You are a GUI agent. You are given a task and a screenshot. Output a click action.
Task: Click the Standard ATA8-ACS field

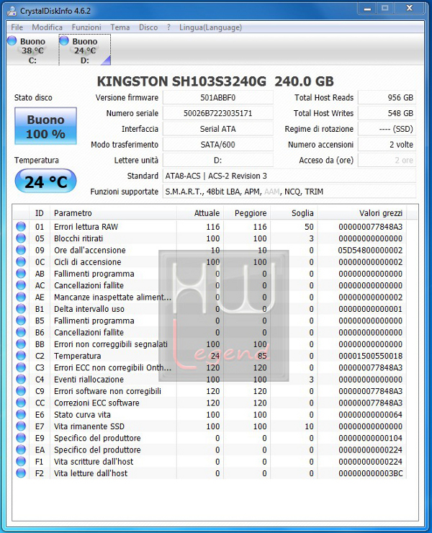289,176
